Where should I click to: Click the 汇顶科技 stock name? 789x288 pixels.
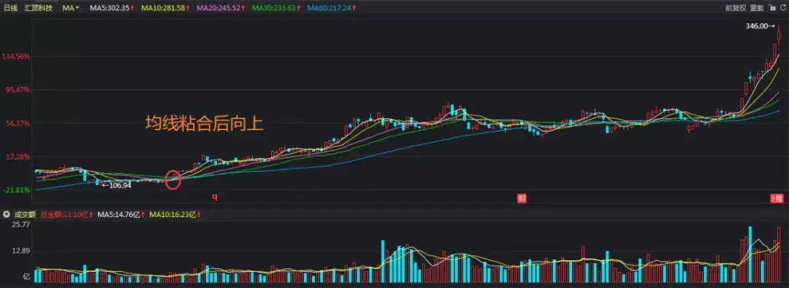[38, 8]
